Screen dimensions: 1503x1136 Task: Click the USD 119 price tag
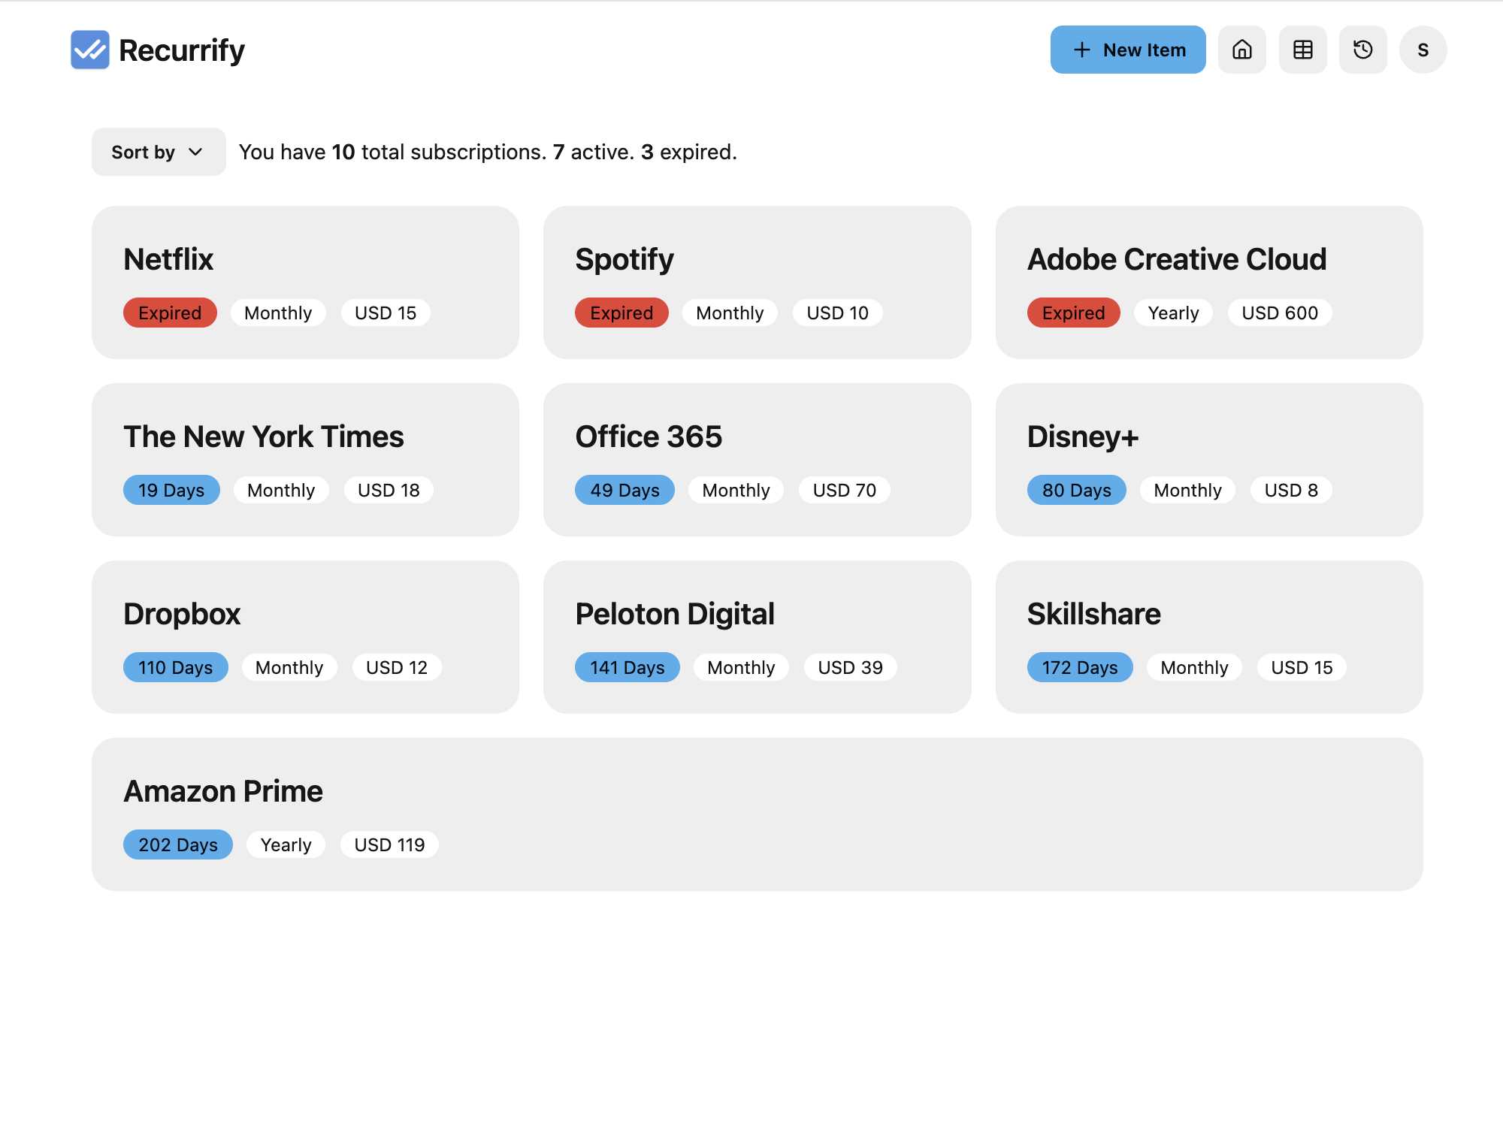tap(389, 844)
